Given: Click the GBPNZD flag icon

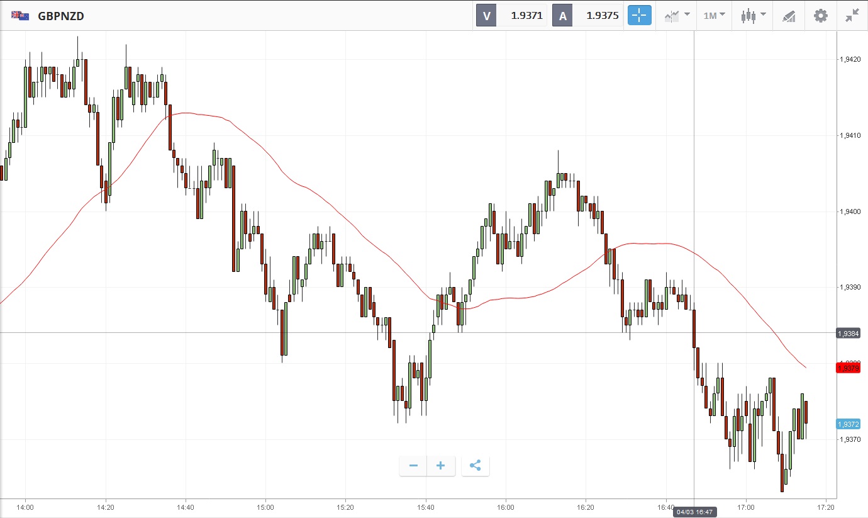Looking at the screenshot, I should [20, 16].
